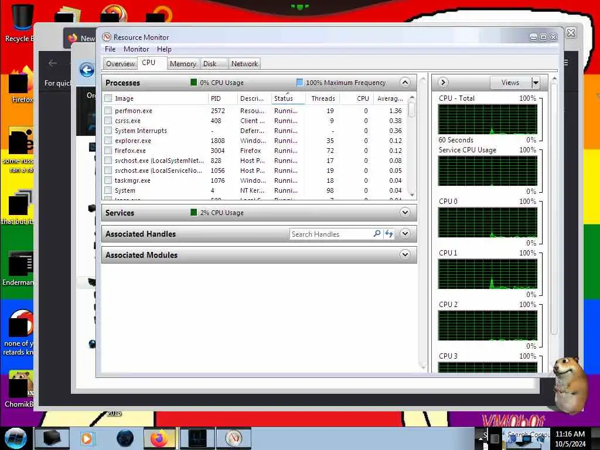The image size is (600, 450).
Task: Open the Windows Start menu orb
Action: (x=15, y=438)
